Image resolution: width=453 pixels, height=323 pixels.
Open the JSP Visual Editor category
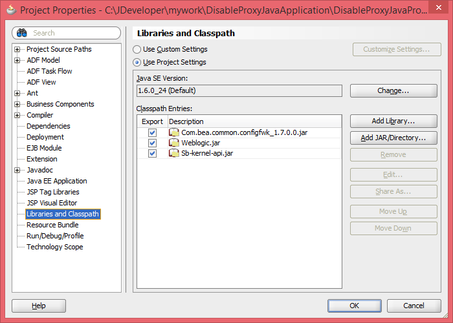(x=52, y=203)
